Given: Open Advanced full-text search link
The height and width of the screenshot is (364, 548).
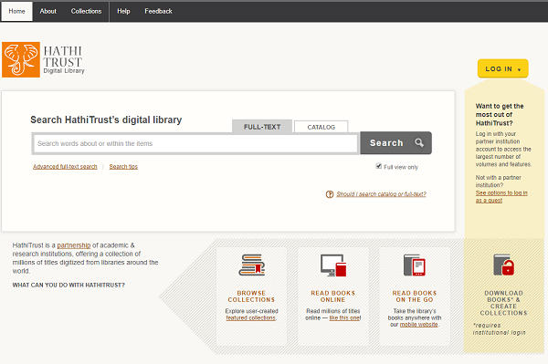Looking at the screenshot, I should tap(65, 167).
